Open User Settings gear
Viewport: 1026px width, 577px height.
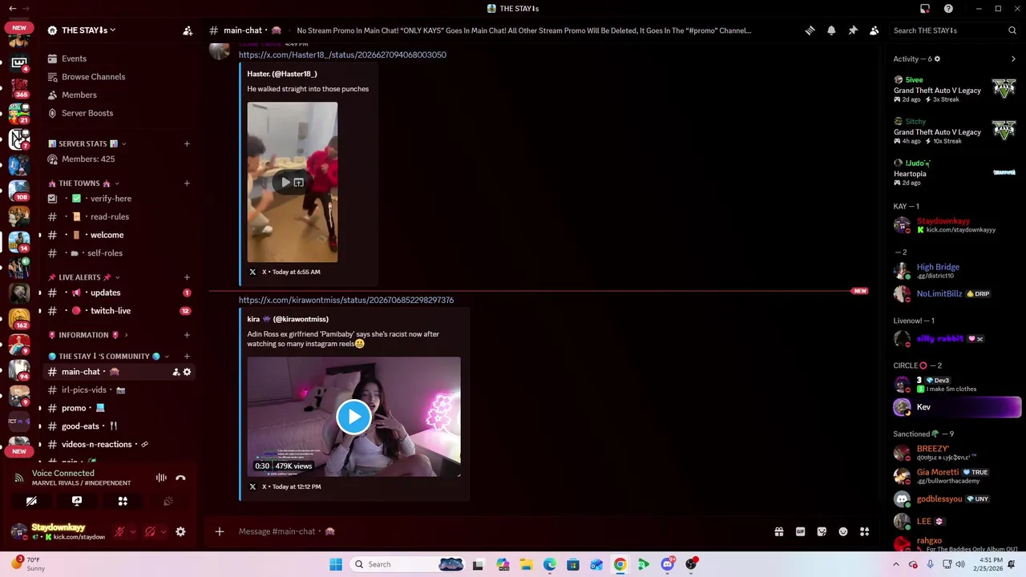coord(180,531)
